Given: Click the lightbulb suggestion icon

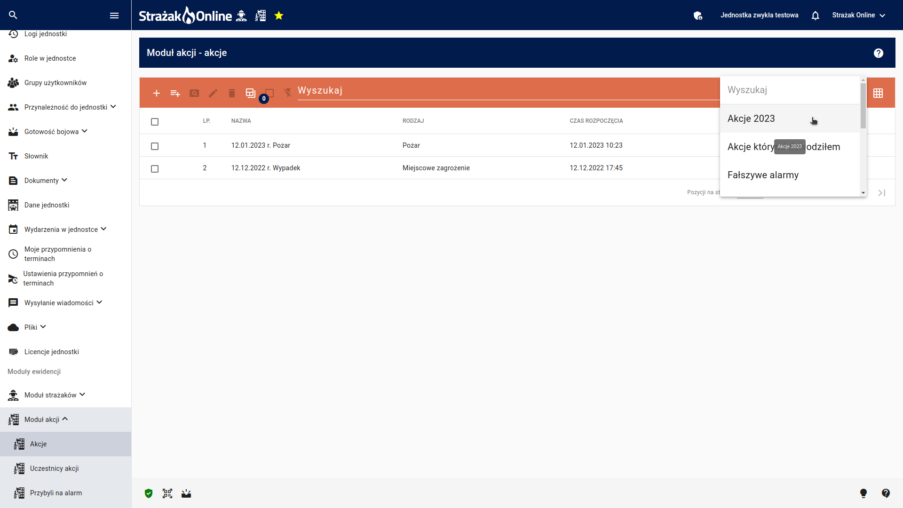Looking at the screenshot, I should 863,493.
